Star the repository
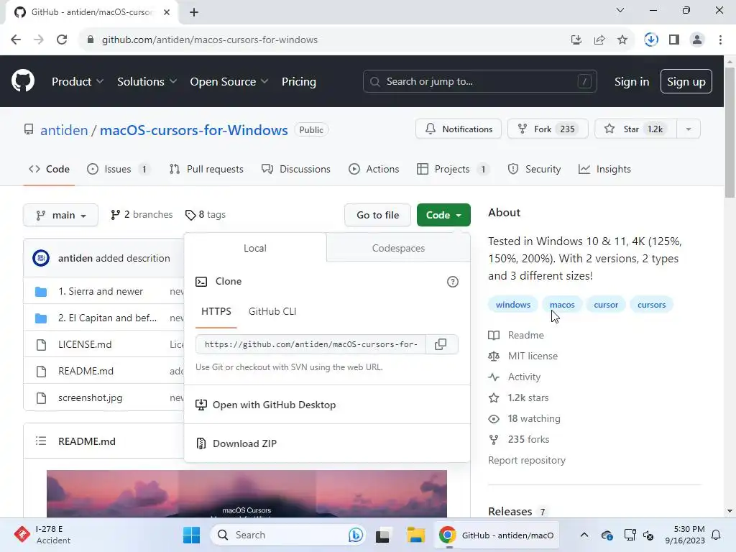The width and height of the screenshot is (736, 552). tap(635, 129)
